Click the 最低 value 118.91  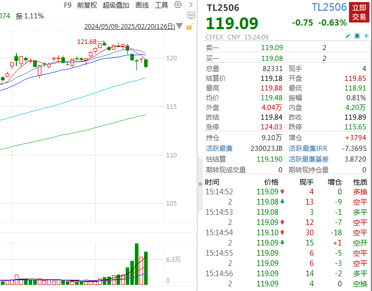click(x=355, y=88)
